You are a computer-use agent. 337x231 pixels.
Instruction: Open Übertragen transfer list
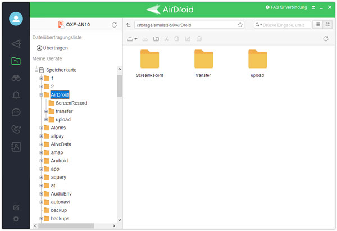(52, 48)
